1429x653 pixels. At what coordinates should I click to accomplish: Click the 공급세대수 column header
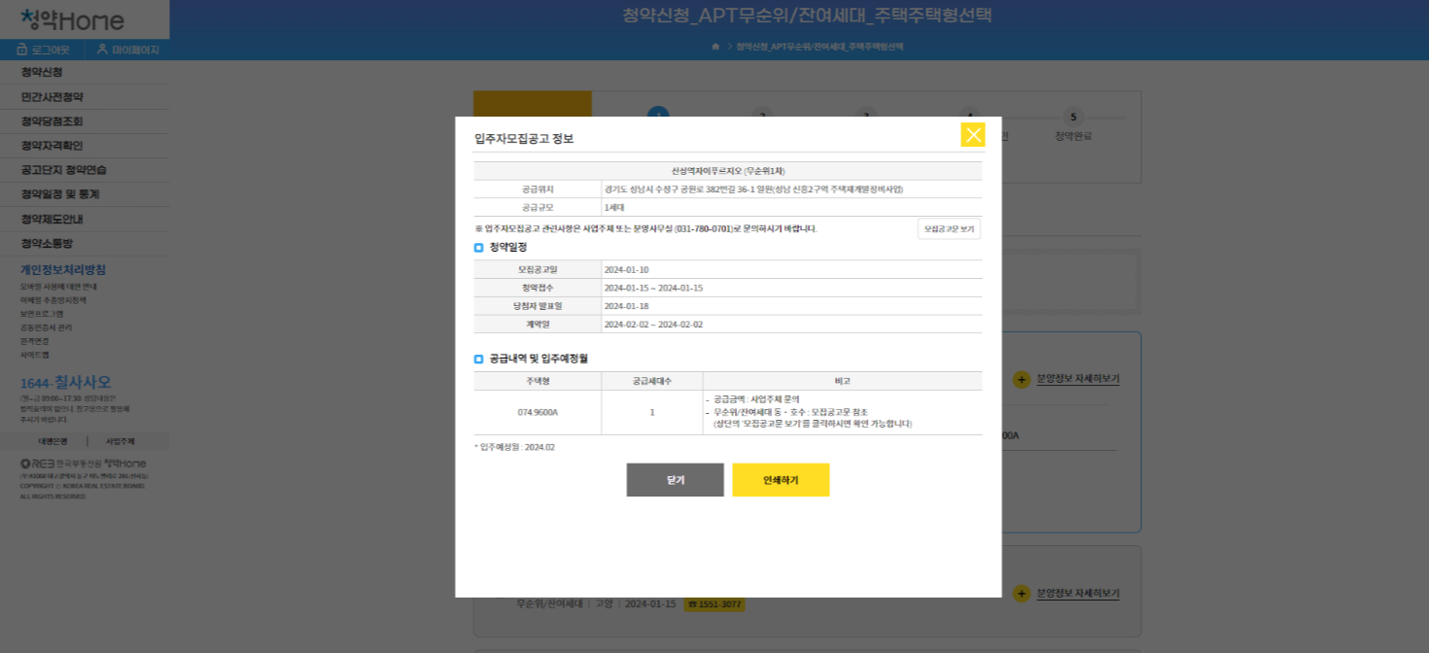tap(652, 381)
